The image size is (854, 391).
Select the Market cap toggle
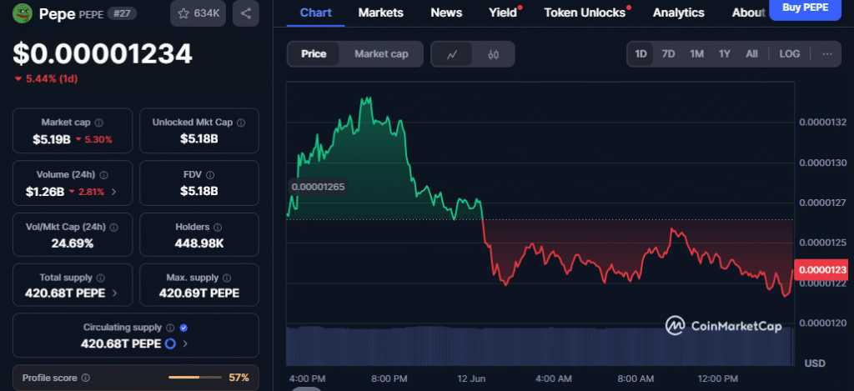tap(381, 54)
